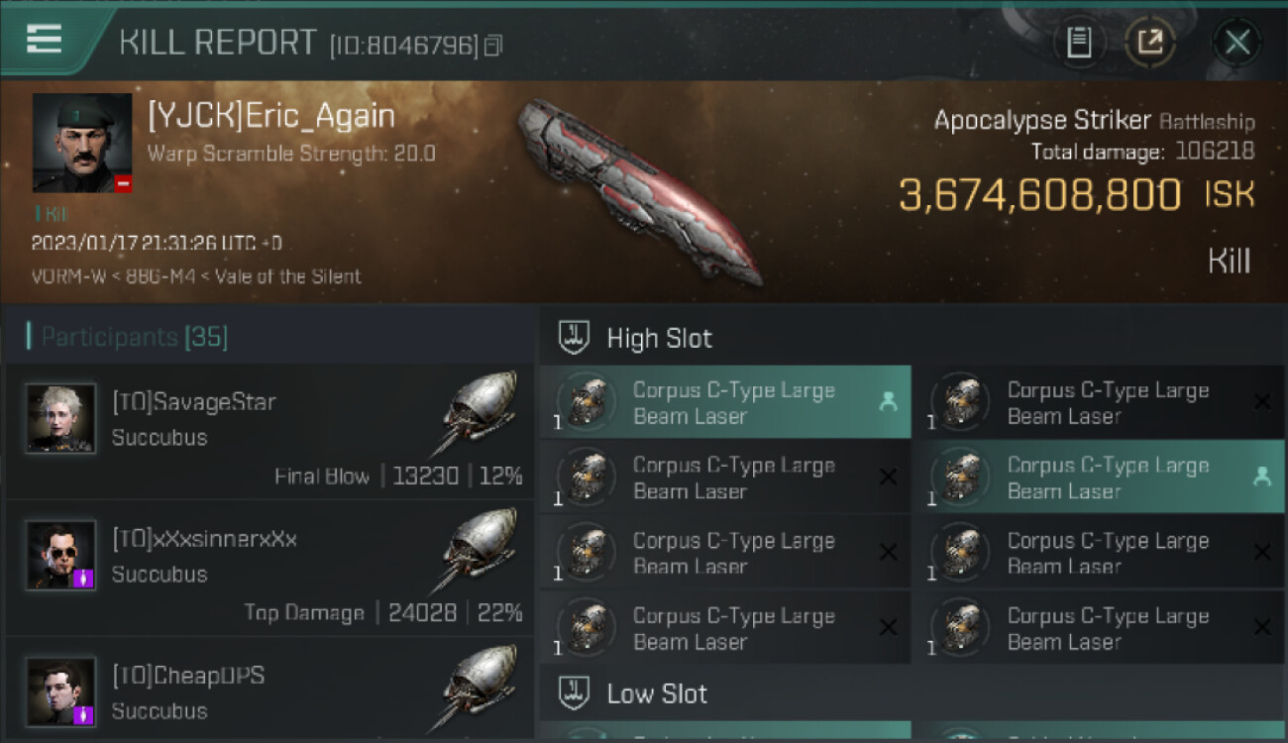Close the Kill Report window
Viewport: 1288px width, 743px height.
pos(1236,43)
